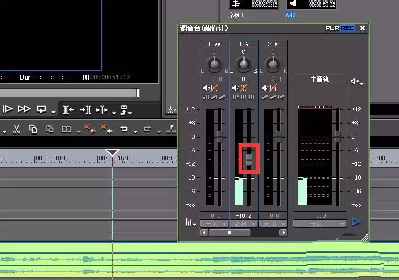399x280 pixels.
Task: Click the next frame playback button
Action: (x=7, y=109)
